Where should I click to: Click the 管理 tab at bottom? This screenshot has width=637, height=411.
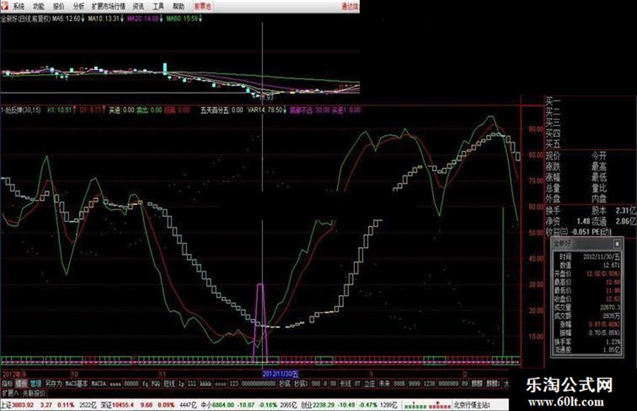tap(35, 383)
